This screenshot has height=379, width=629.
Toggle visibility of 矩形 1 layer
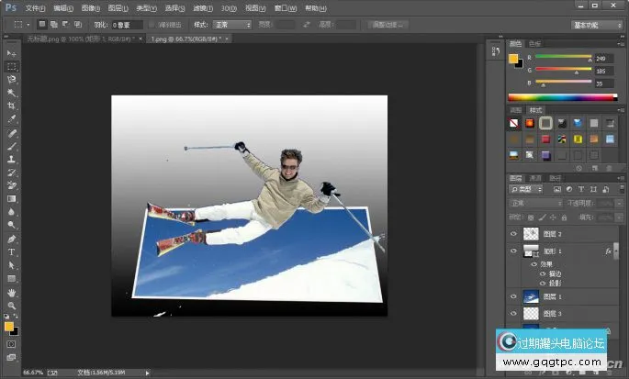[513, 251]
